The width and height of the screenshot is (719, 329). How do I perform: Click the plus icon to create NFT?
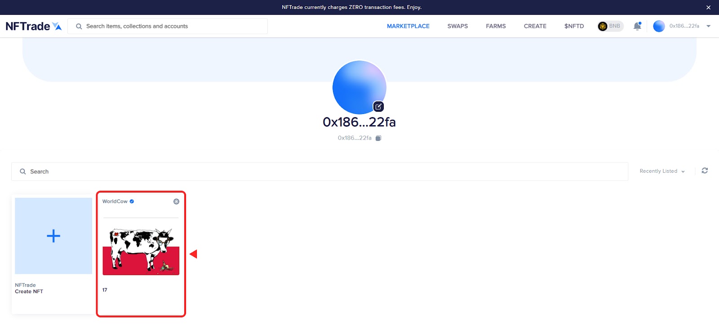[x=53, y=236]
